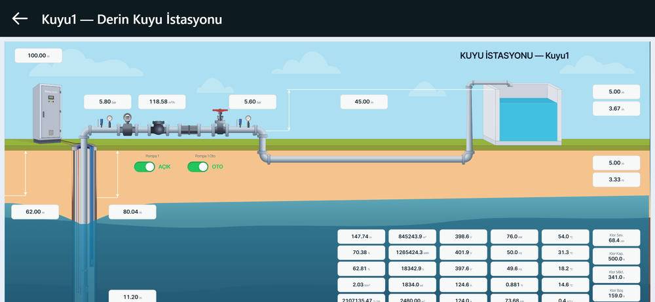Select the 18.2 °C temperature cell
Screen dimensions: 655x302
(565, 269)
